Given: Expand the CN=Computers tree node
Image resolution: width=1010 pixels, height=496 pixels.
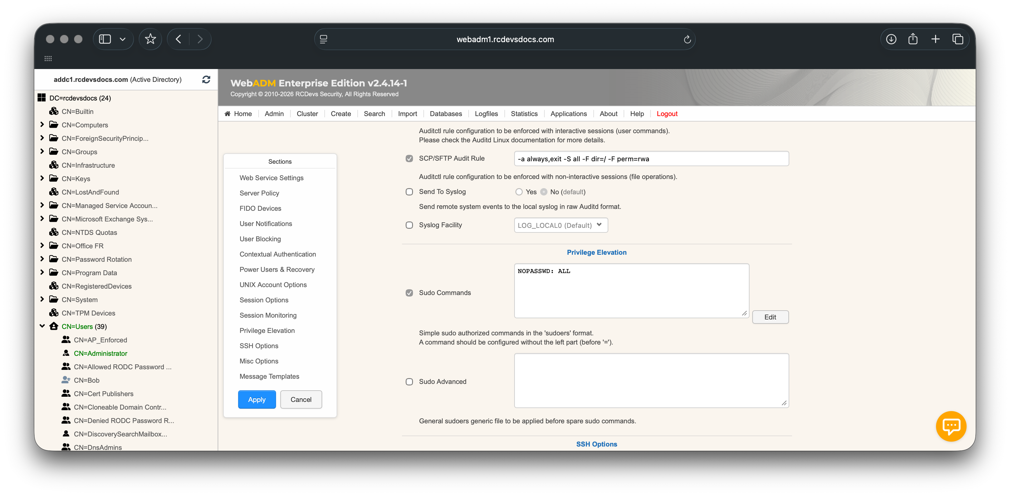Looking at the screenshot, I should coord(42,125).
